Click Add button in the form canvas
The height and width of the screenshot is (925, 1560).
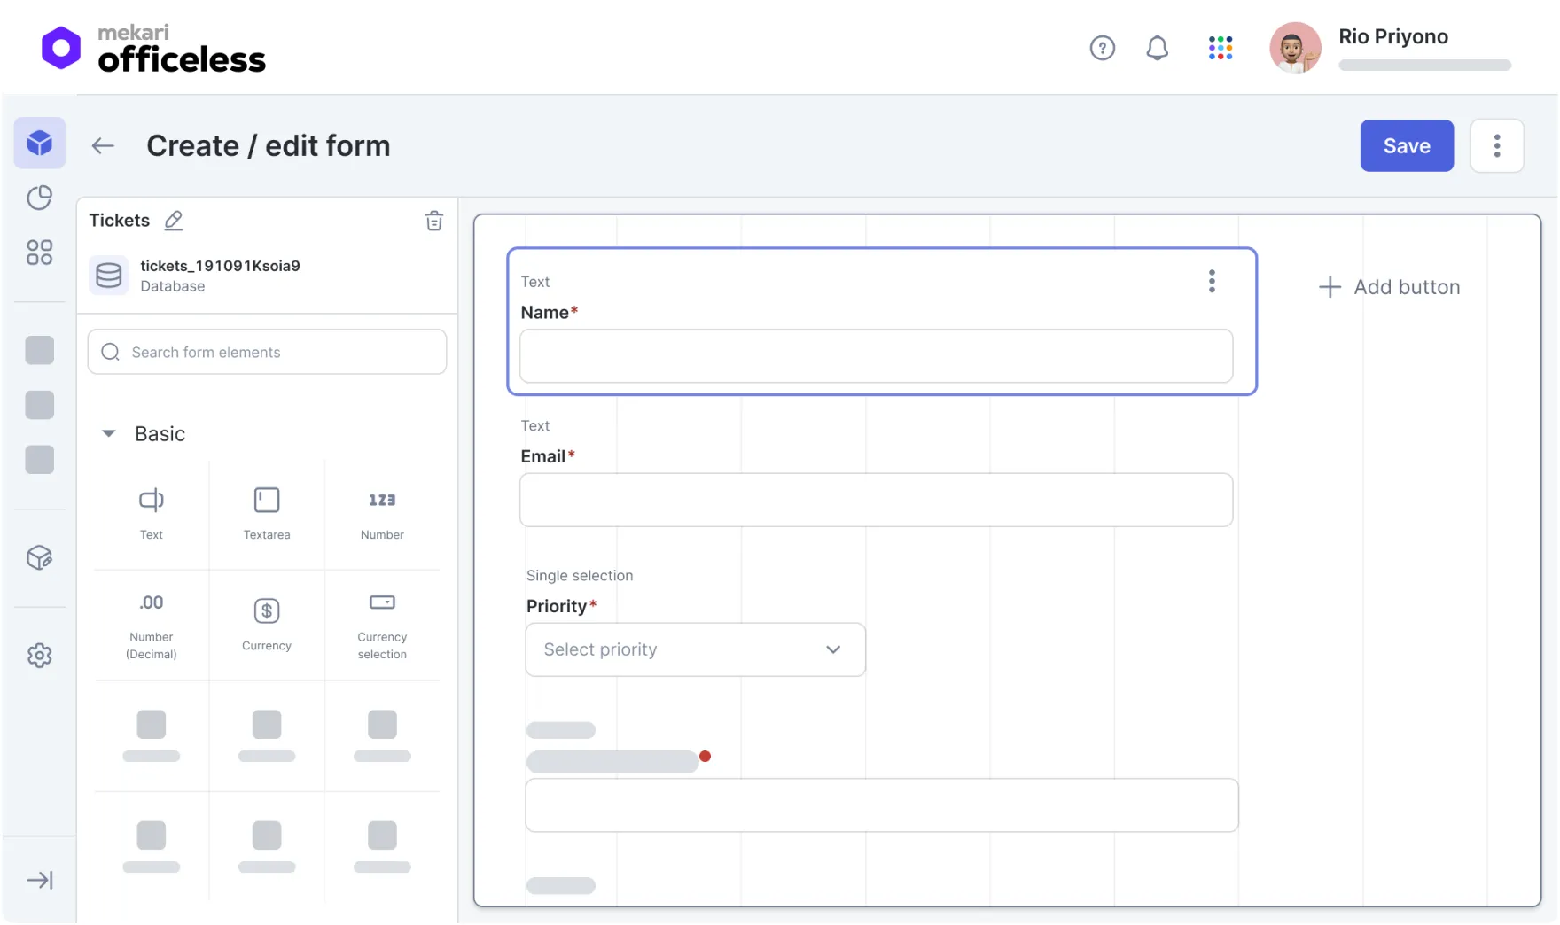(x=1389, y=287)
